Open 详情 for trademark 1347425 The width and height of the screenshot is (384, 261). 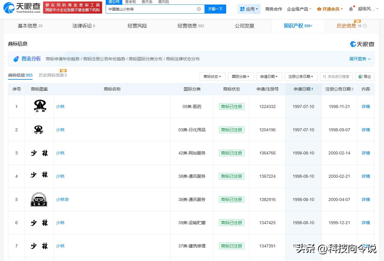(x=366, y=223)
